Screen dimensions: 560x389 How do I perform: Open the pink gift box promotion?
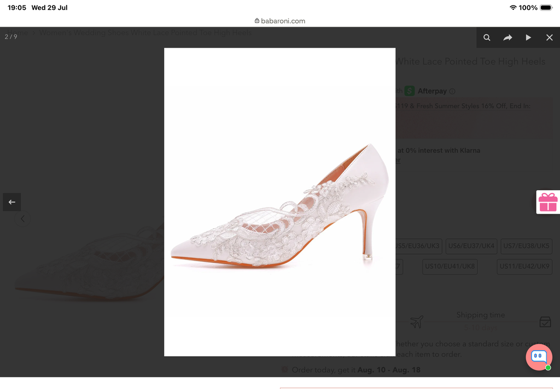point(548,202)
